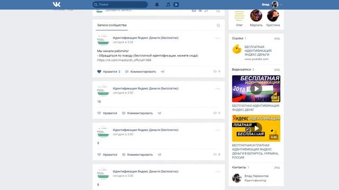Open options menu of the 'Мы начали работать!' post
The image size is (339, 190).
click(218, 38)
